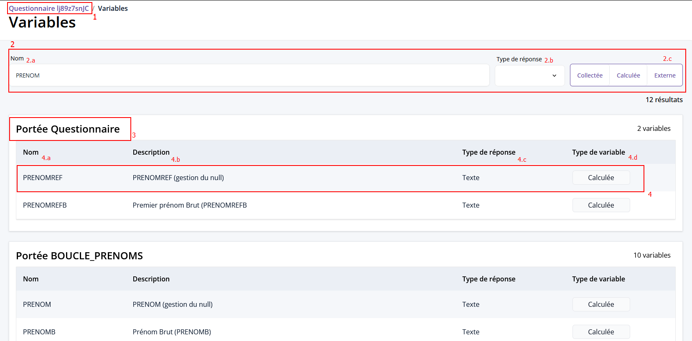Viewport: 692px width, 341px height.
Task: Click the Calculée badge in PRENOMB row
Action: click(601, 332)
